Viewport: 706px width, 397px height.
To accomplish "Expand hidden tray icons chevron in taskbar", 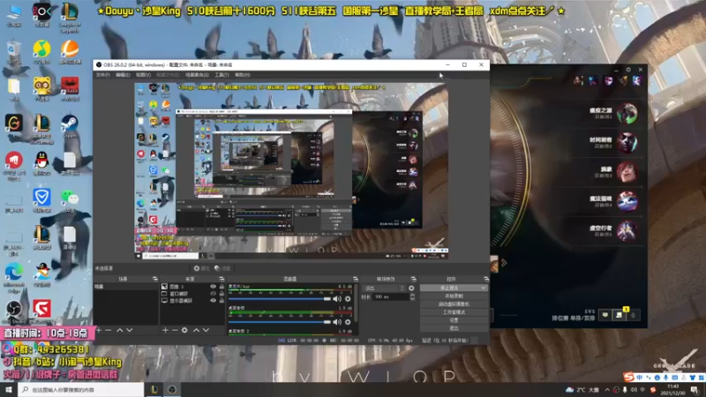I will click(x=607, y=390).
